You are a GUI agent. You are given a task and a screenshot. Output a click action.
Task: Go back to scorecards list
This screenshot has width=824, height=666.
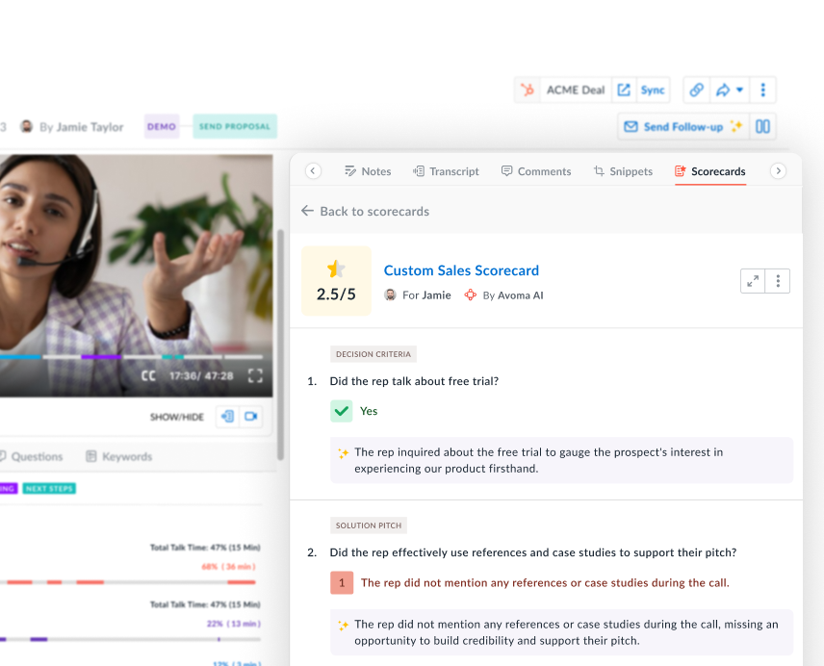click(365, 211)
